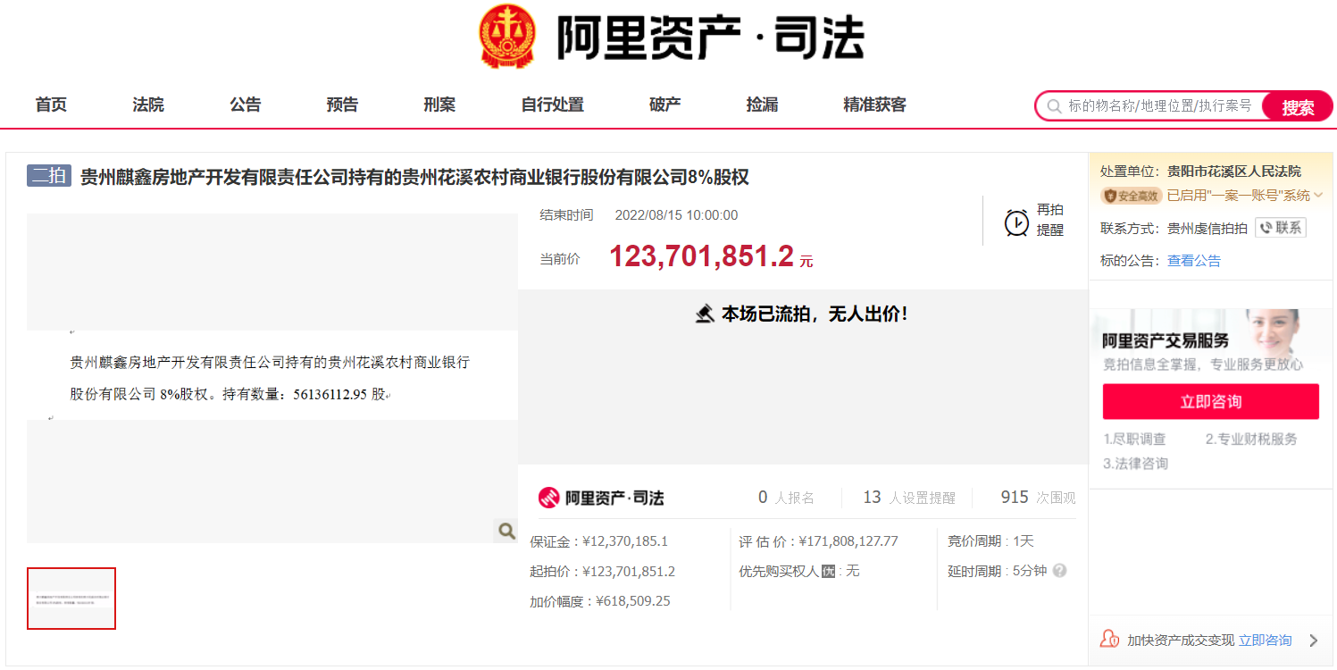Go to the 法院 navigation tab

[x=148, y=105]
